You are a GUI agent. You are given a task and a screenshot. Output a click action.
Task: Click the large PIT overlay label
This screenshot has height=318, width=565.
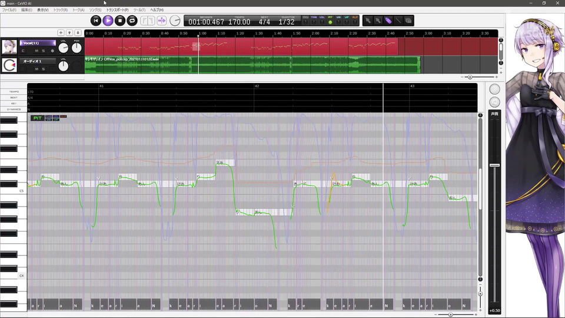(x=37, y=118)
